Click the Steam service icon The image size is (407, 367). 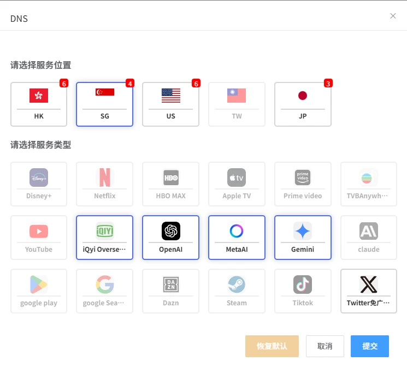[x=237, y=285]
